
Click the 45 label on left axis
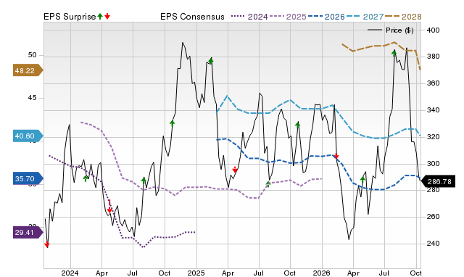tap(32, 98)
